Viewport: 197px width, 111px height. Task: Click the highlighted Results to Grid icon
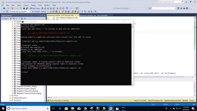[x=75, y=12]
